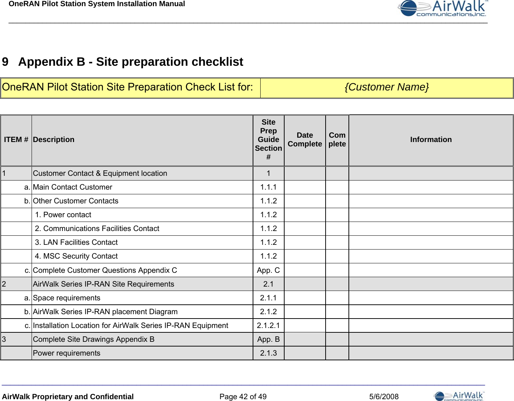This screenshot has width=514, height=401.
Task: Click section value '2.1.2.1'
Action: pyautogui.click(x=269, y=325)
